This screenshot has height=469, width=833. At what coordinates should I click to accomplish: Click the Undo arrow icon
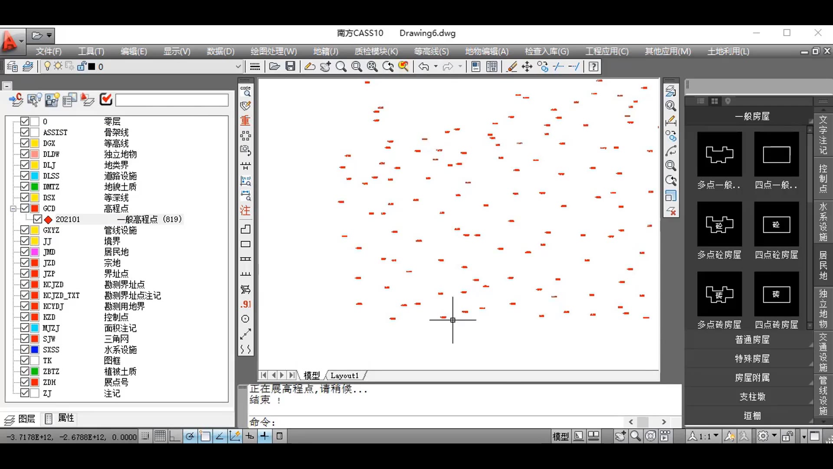point(424,66)
